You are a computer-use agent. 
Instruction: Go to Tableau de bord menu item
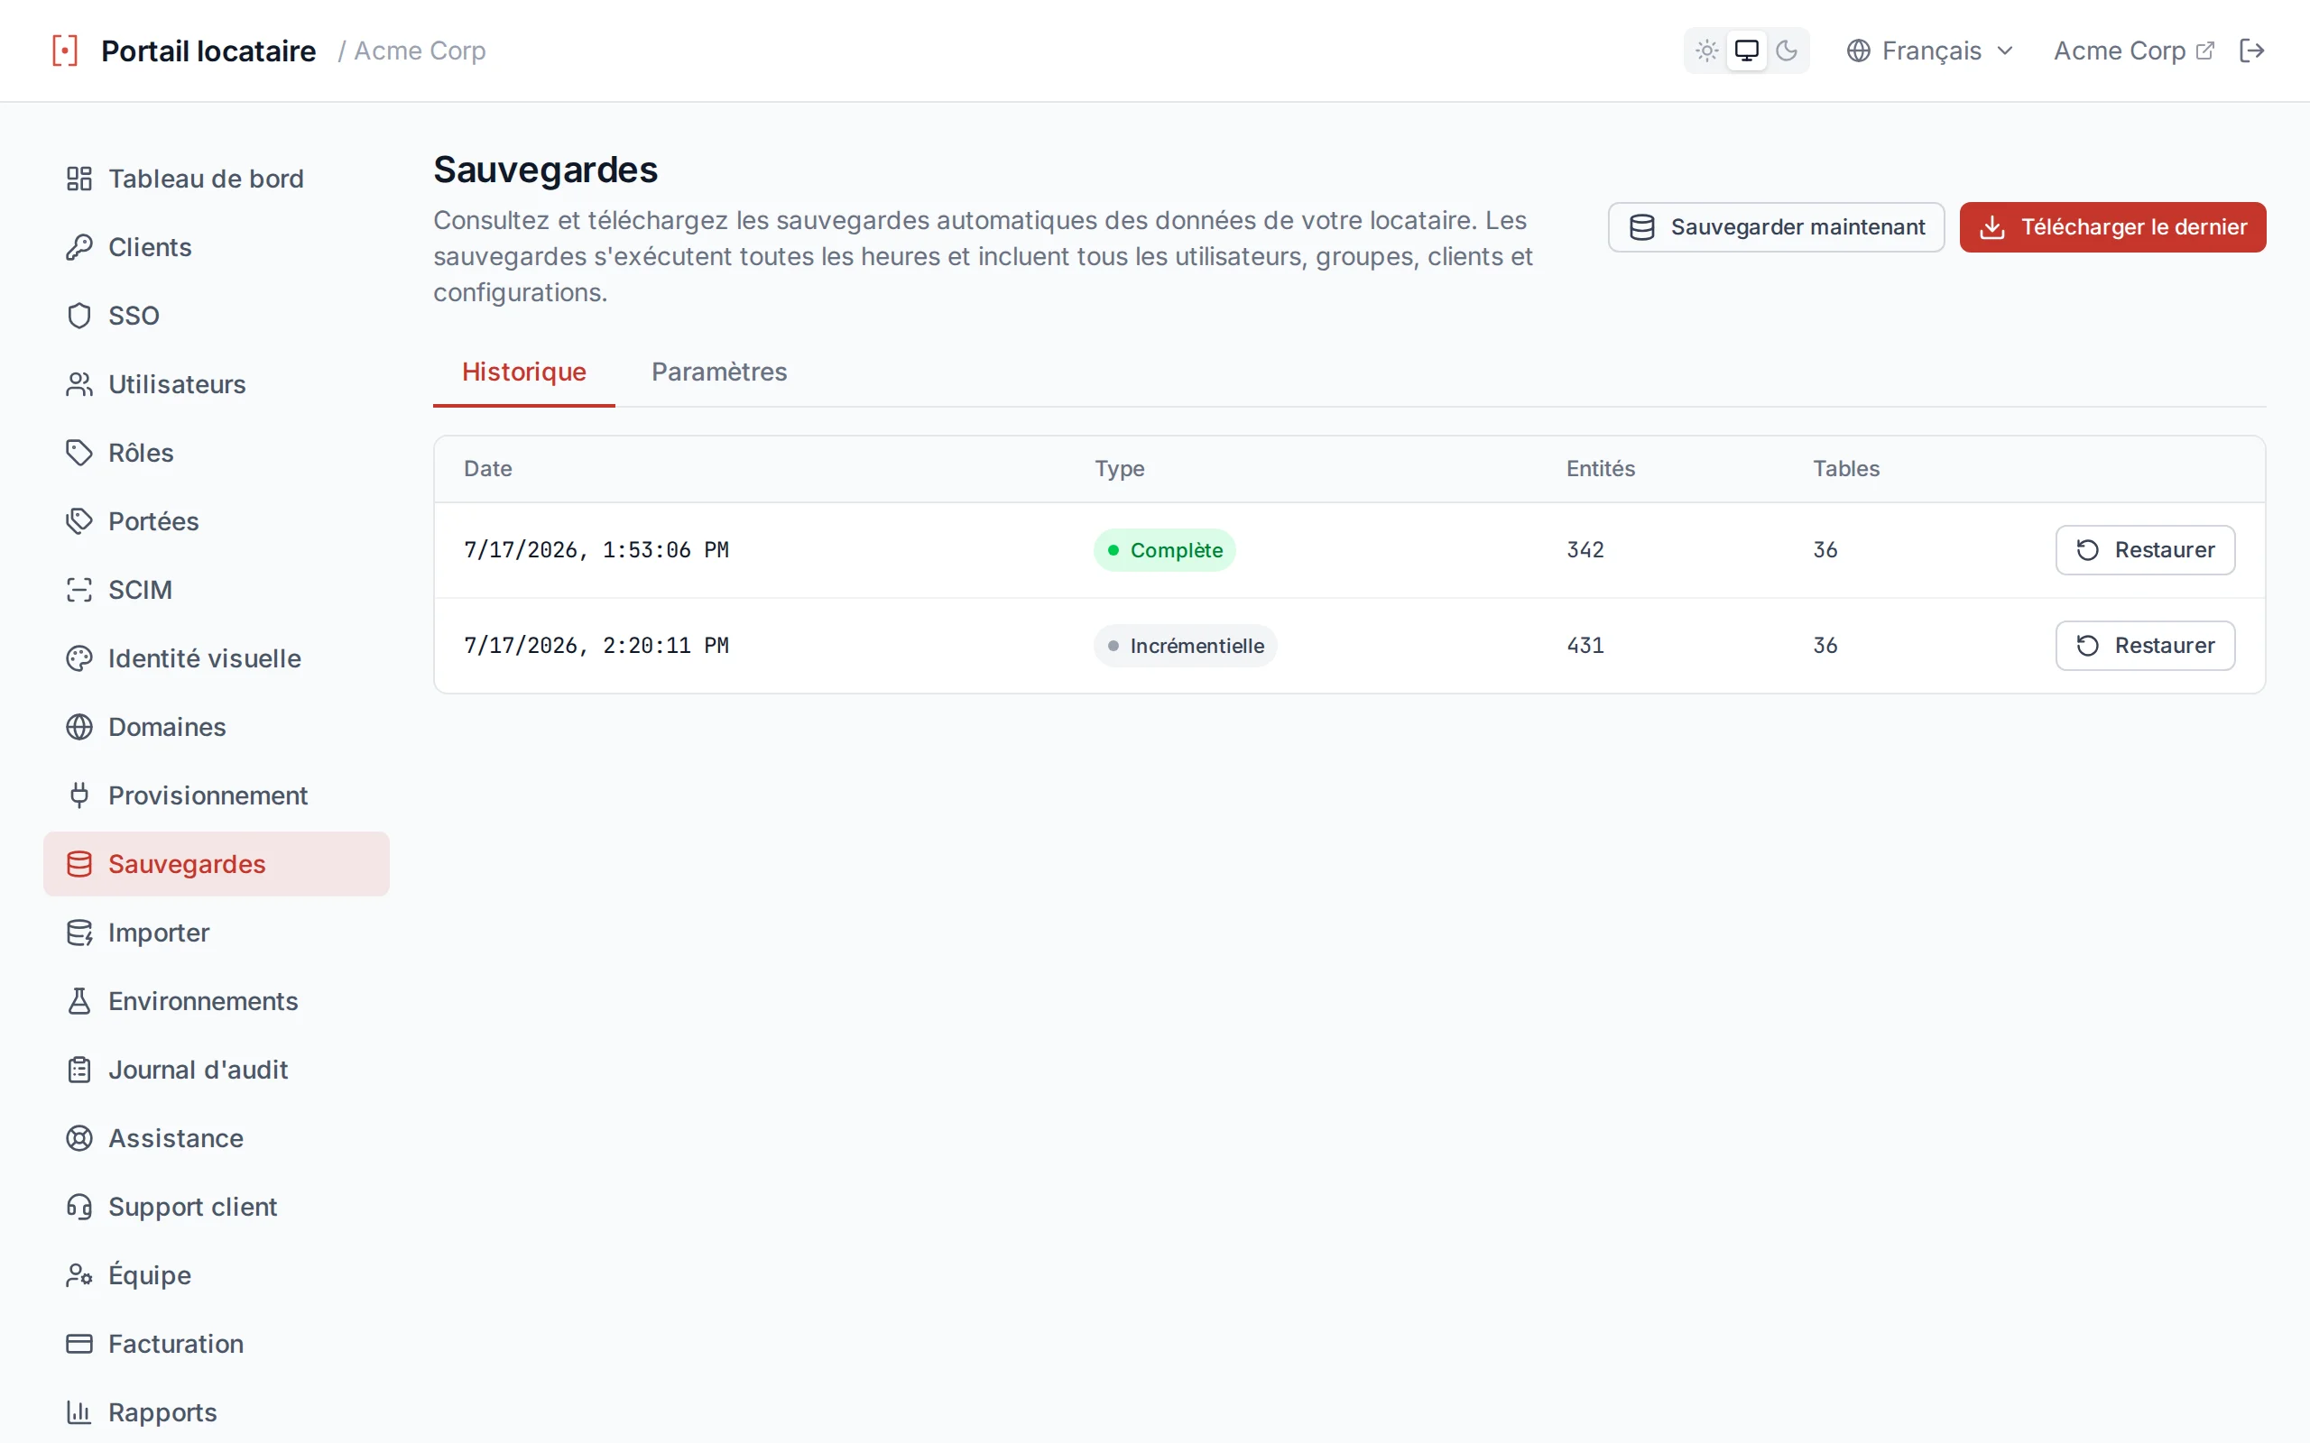[x=216, y=179]
